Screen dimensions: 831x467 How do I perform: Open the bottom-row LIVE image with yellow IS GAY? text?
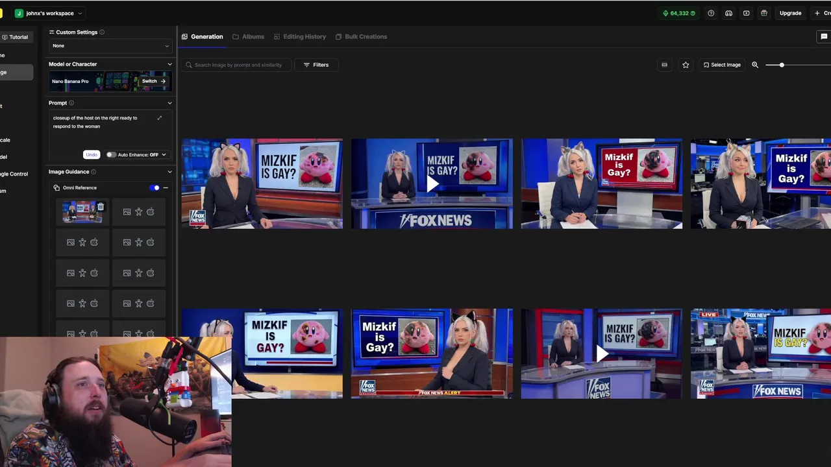click(x=761, y=353)
